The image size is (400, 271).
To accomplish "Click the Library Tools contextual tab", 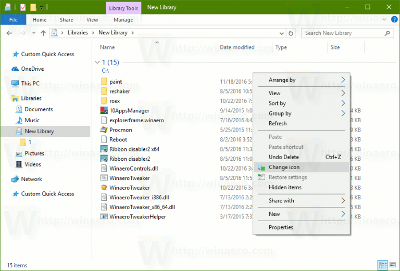I will (x=123, y=8).
